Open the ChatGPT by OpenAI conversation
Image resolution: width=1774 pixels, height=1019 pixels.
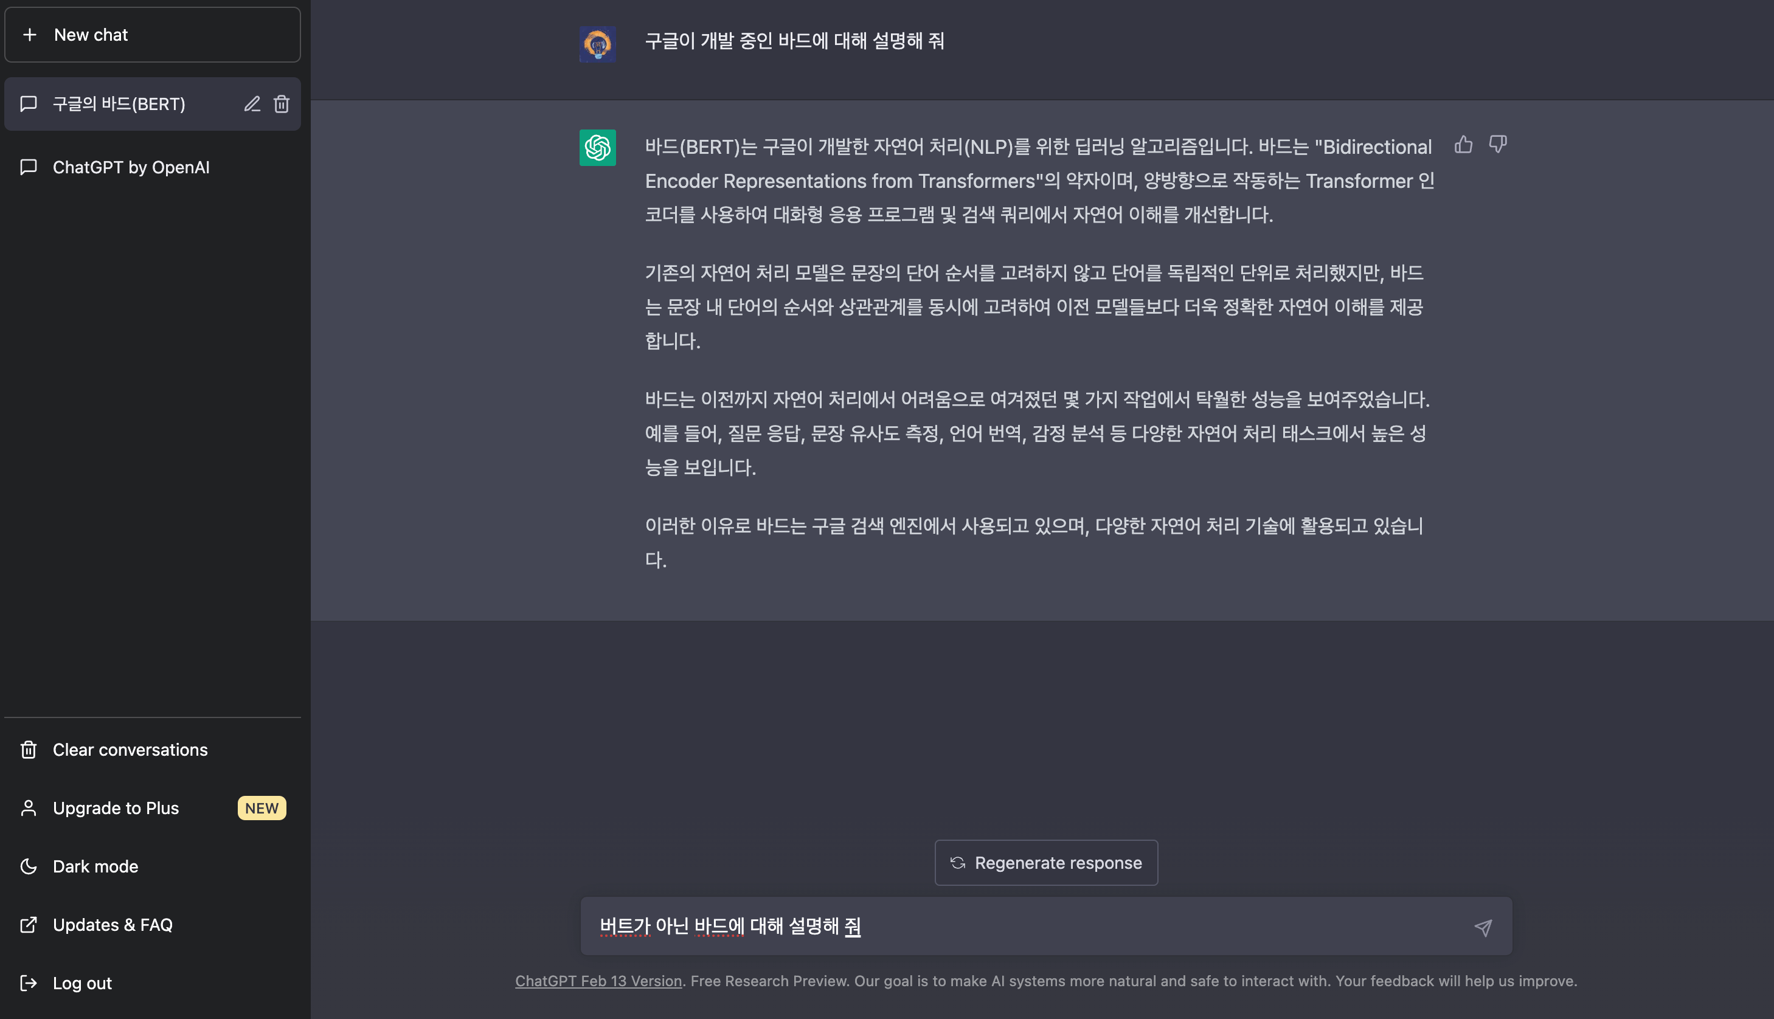[x=131, y=167]
